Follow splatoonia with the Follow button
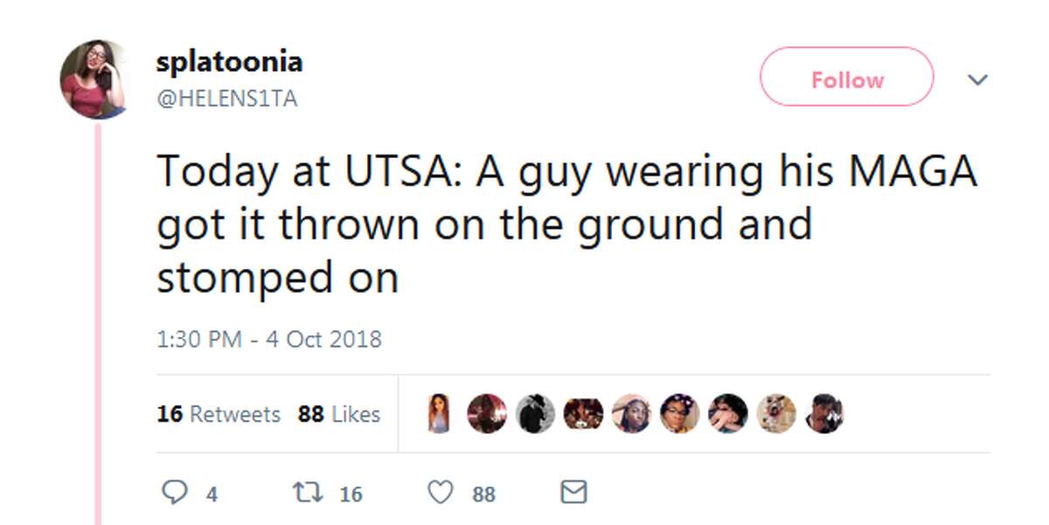Viewport: 1049px width, 525px height. tap(846, 79)
